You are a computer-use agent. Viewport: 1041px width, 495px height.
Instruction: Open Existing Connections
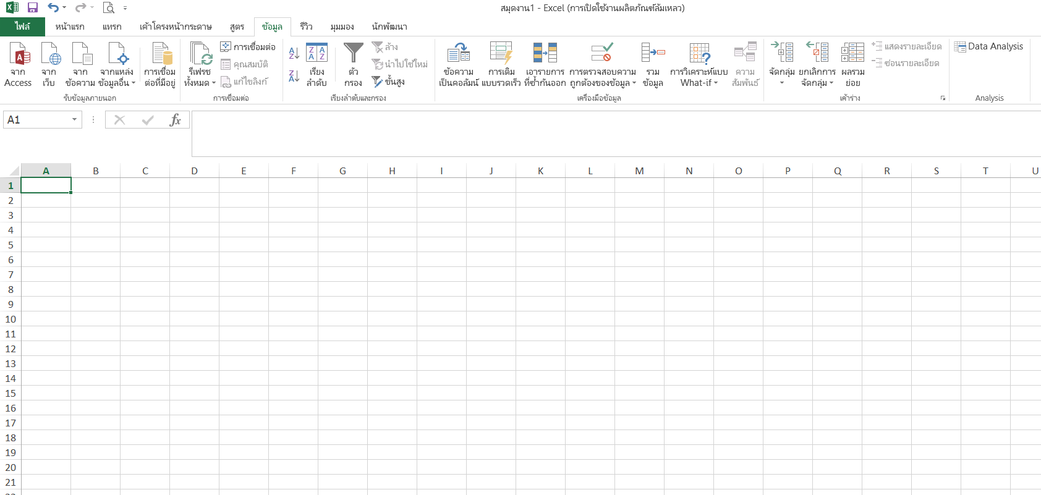point(160,65)
